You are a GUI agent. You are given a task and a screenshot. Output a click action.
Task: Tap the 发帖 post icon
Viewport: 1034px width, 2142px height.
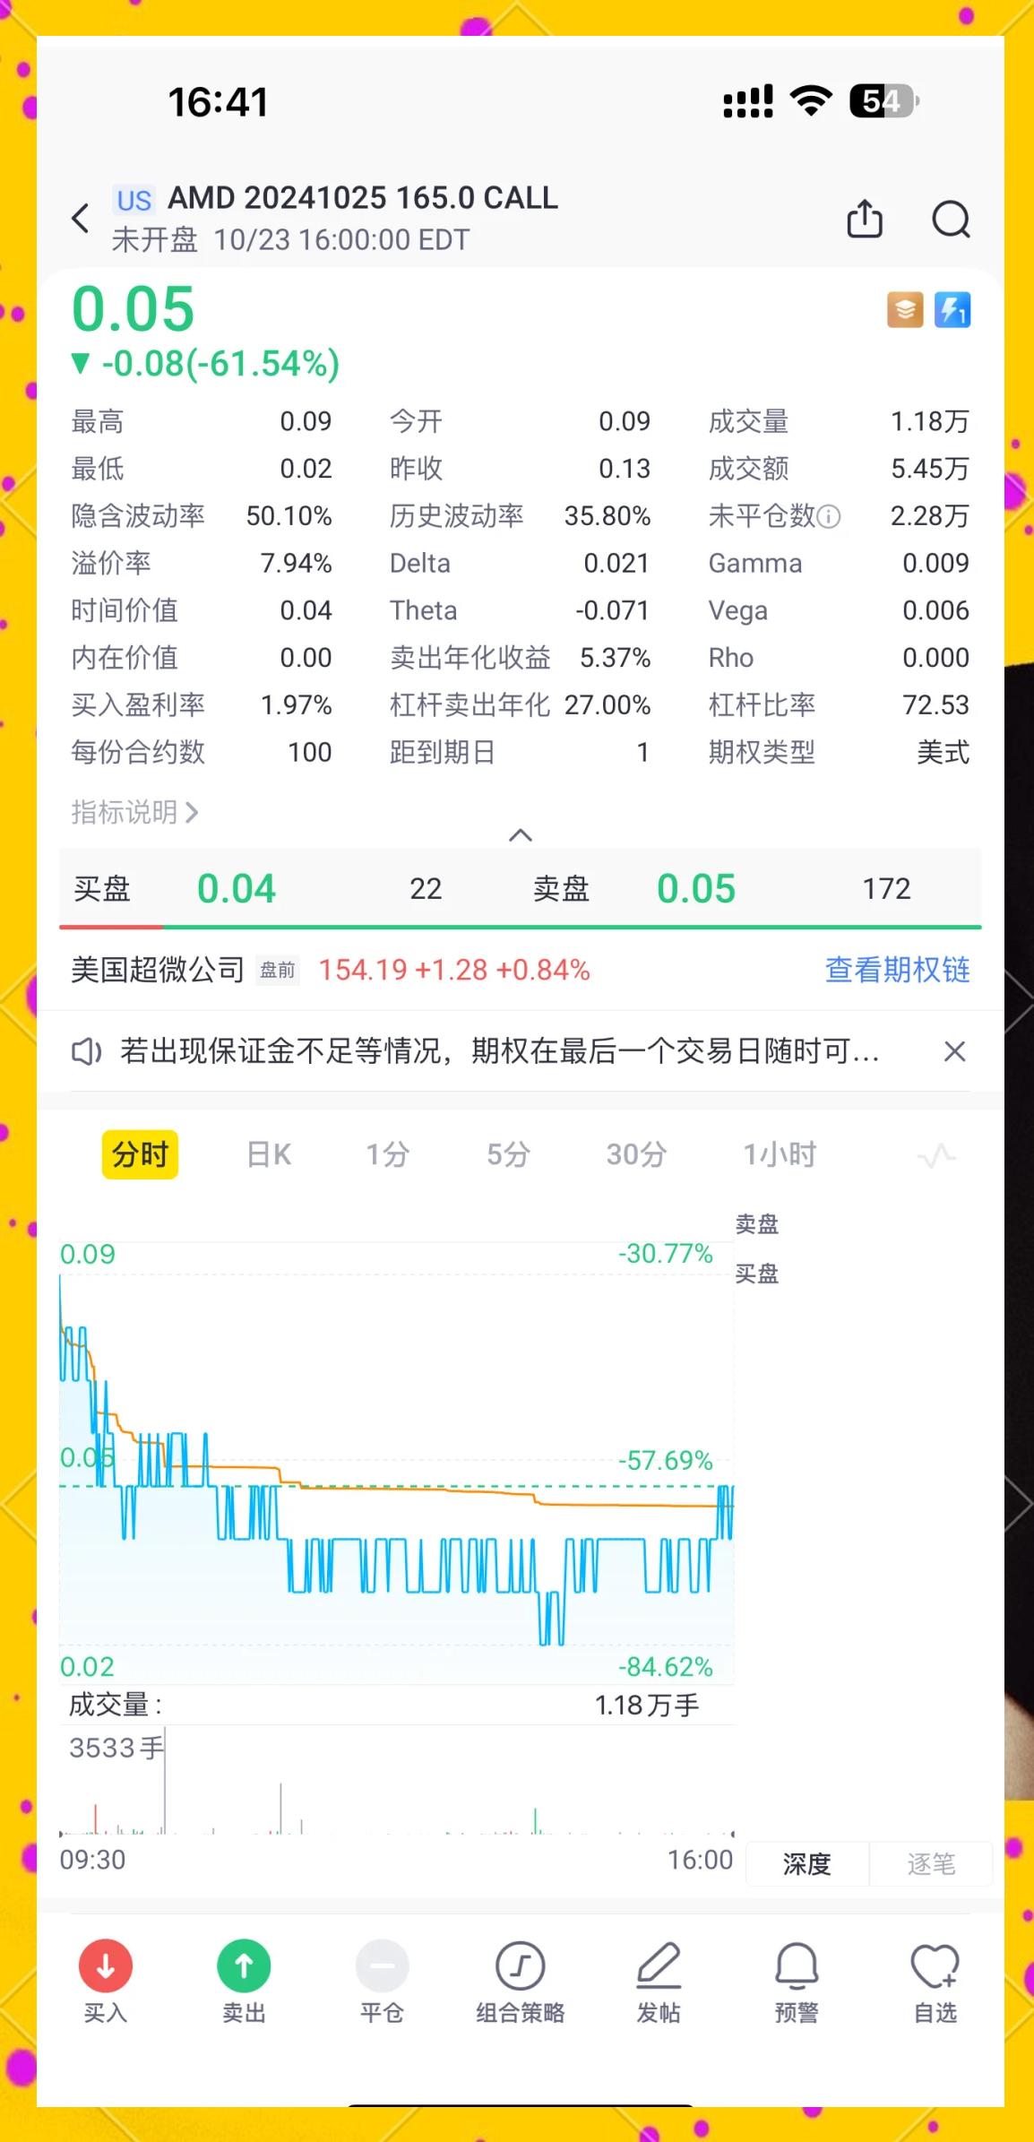coord(659,1966)
